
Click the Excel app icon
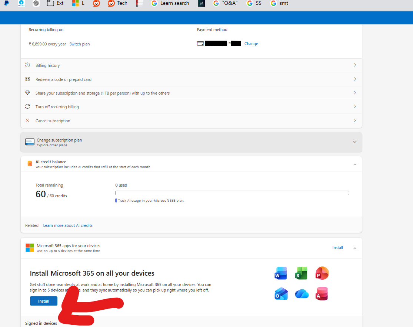coord(301,273)
